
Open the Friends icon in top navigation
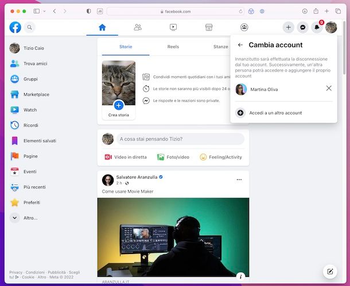tap(138, 28)
